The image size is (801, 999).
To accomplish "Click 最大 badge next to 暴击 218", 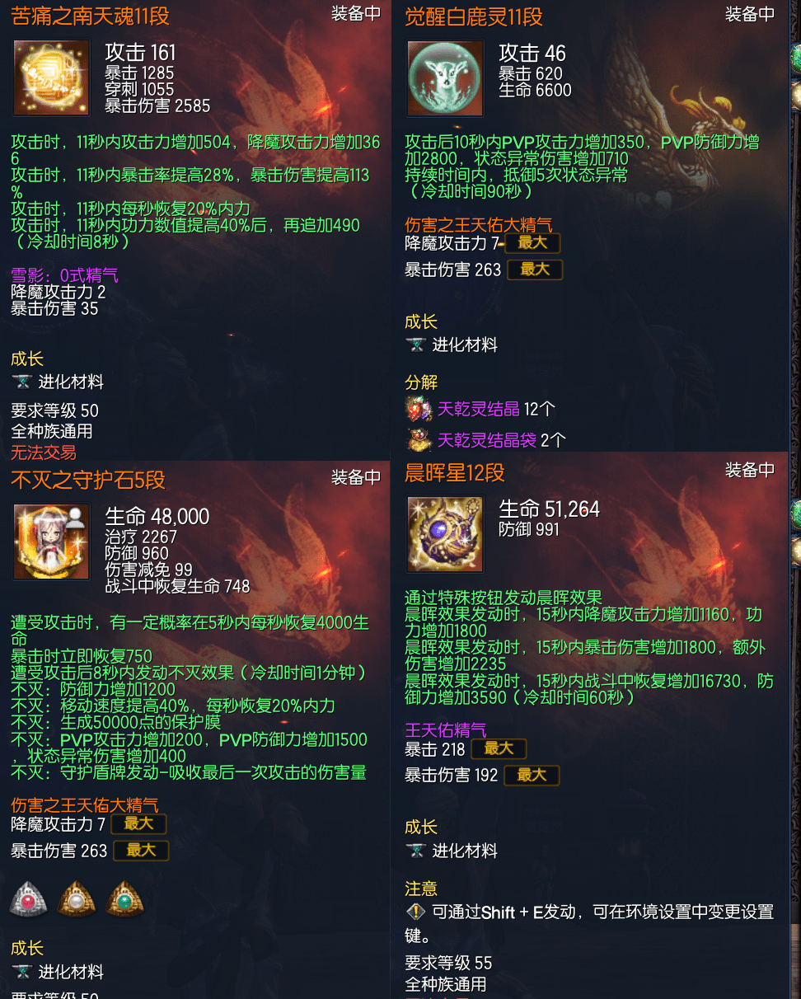I will pyautogui.click(x=499, y=748).
